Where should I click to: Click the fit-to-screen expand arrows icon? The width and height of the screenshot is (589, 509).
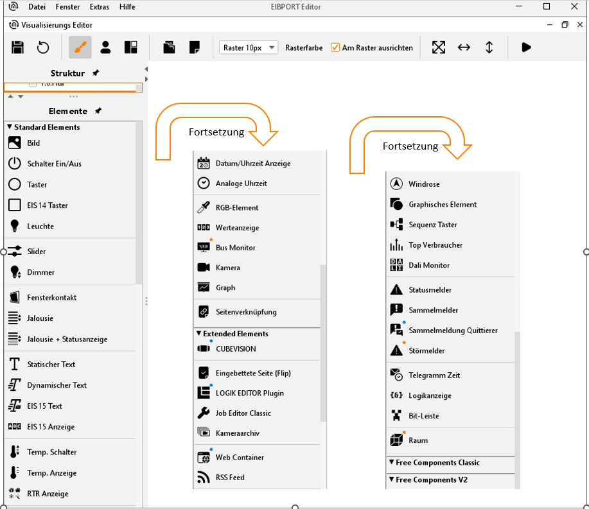439,47
